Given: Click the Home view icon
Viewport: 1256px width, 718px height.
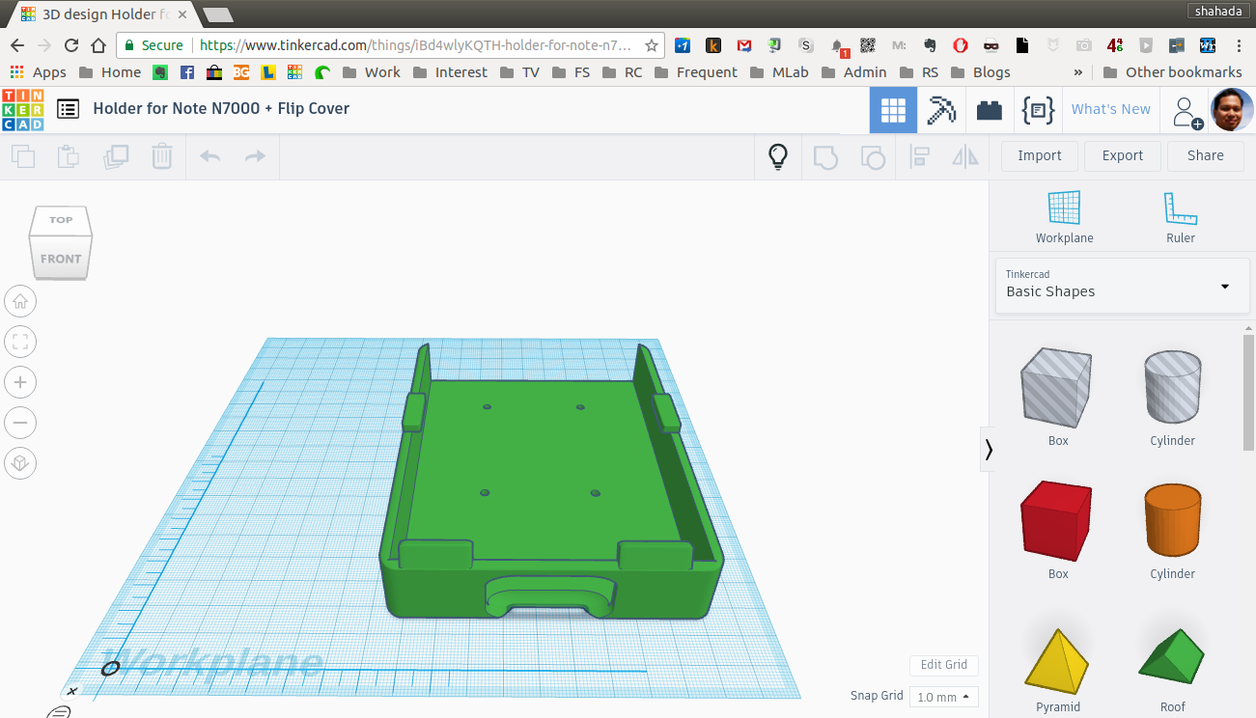Looking at the screenshot, I should [19, 301].
